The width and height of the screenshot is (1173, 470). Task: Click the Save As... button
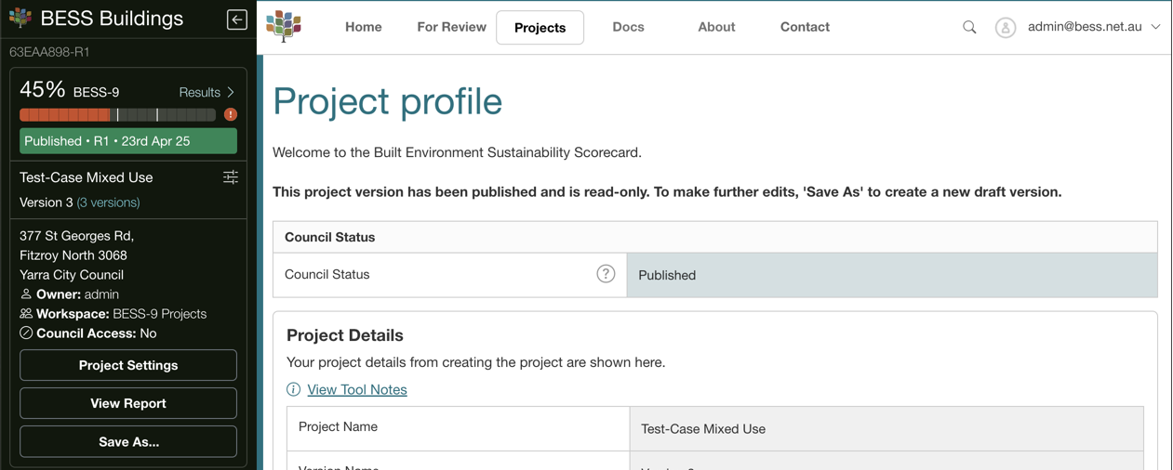(128, 442)
